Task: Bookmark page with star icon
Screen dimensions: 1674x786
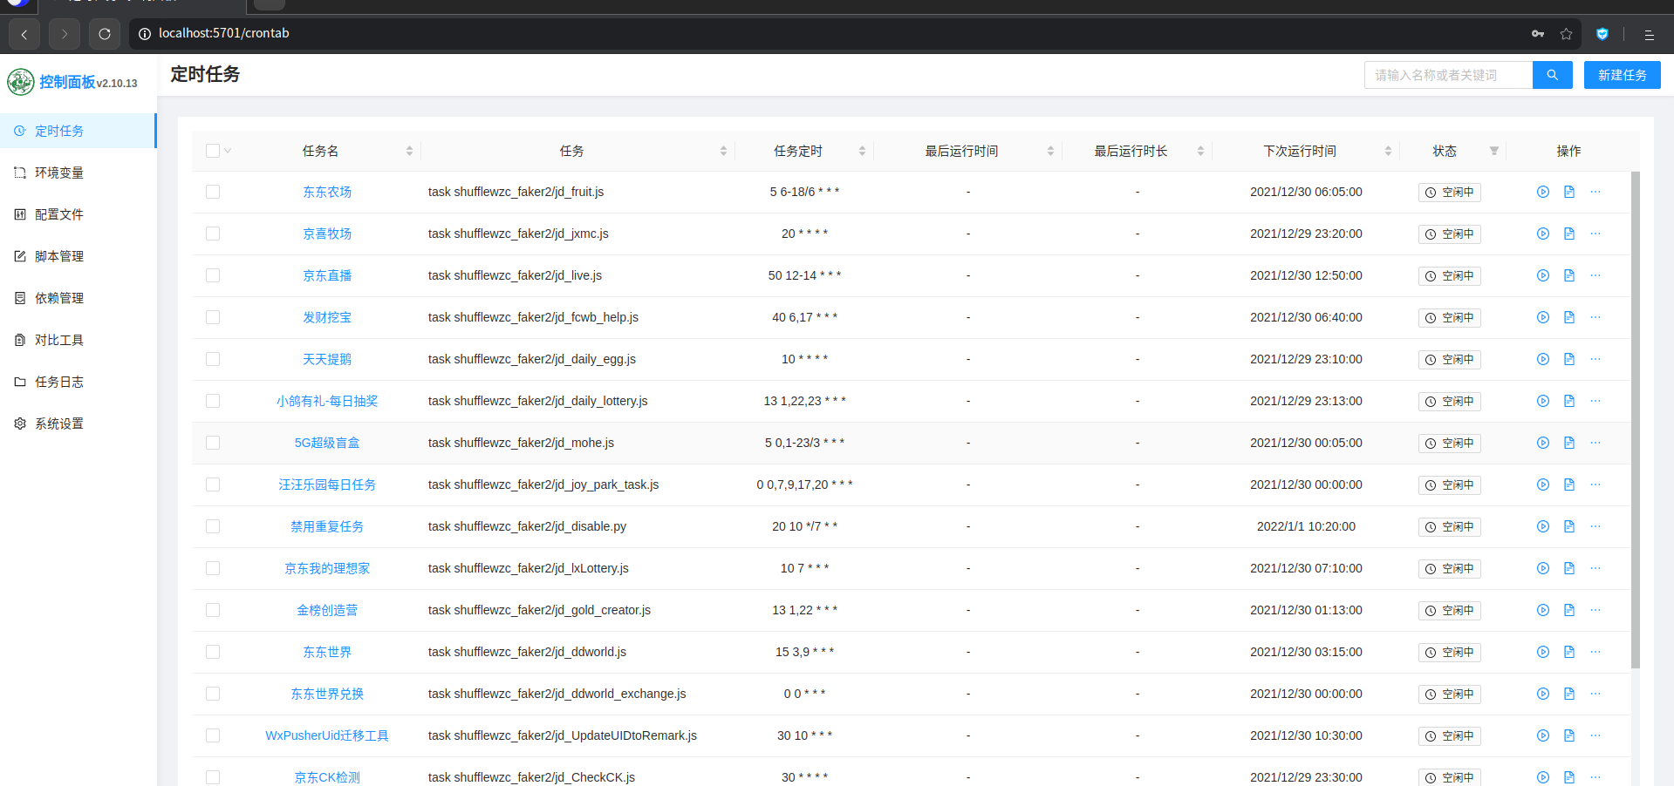Action: tap(1566, 34)
